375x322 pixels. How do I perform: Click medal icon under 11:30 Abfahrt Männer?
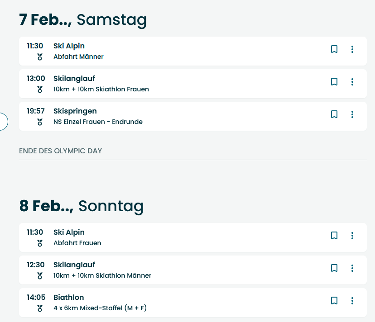(40, 57)
